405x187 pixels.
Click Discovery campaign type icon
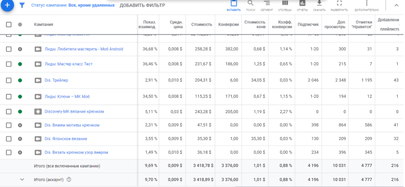(38, 111)
